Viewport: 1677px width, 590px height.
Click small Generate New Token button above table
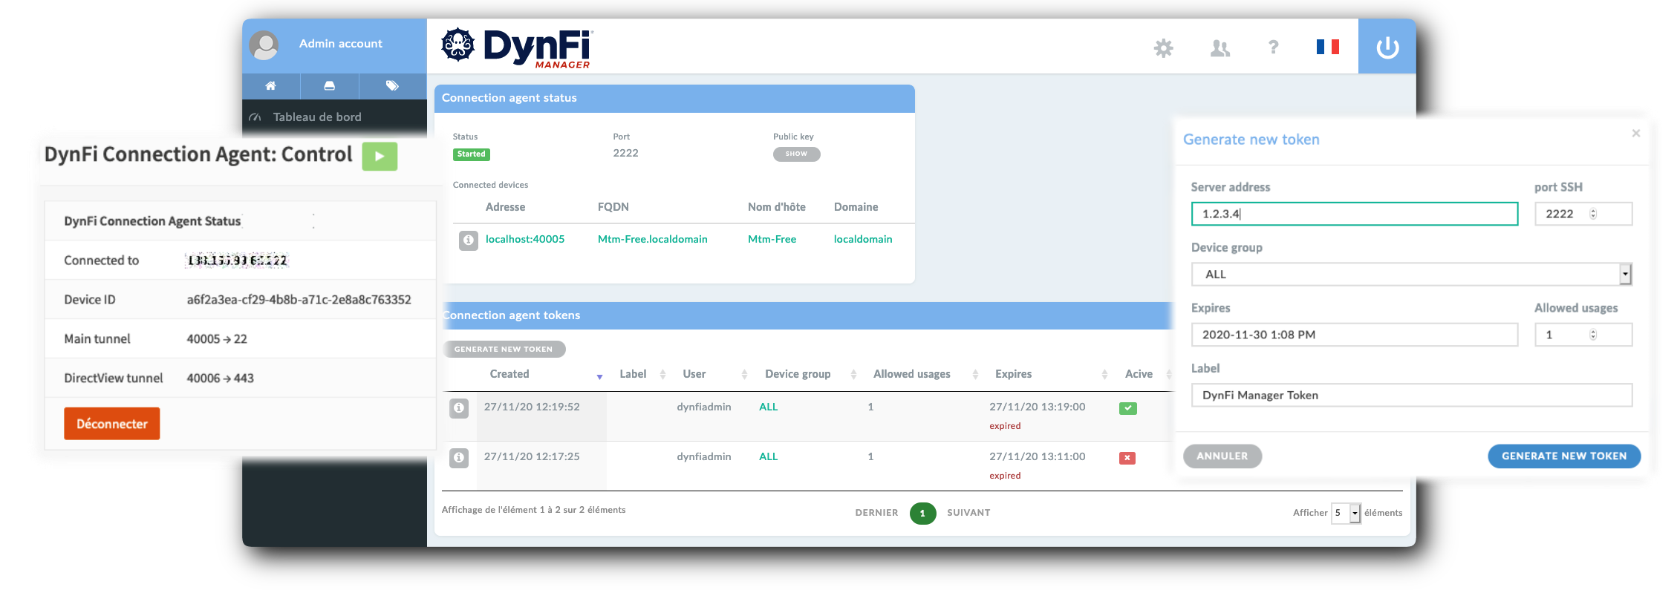pos(504,350)
